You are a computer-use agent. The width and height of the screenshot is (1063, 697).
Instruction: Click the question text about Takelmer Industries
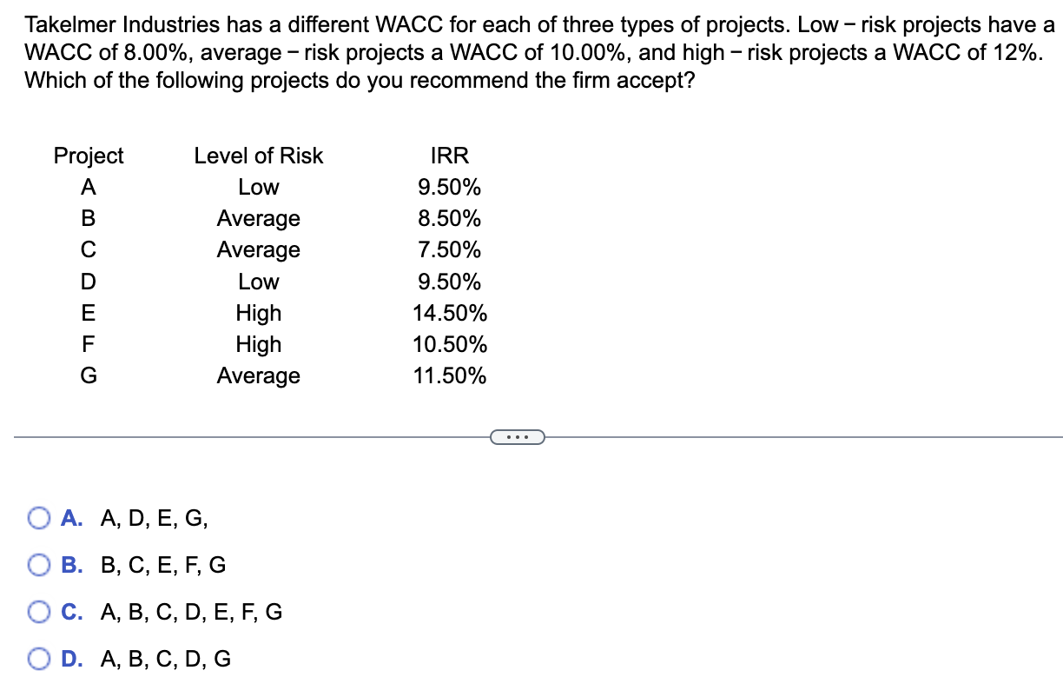(x=531, y=52)
